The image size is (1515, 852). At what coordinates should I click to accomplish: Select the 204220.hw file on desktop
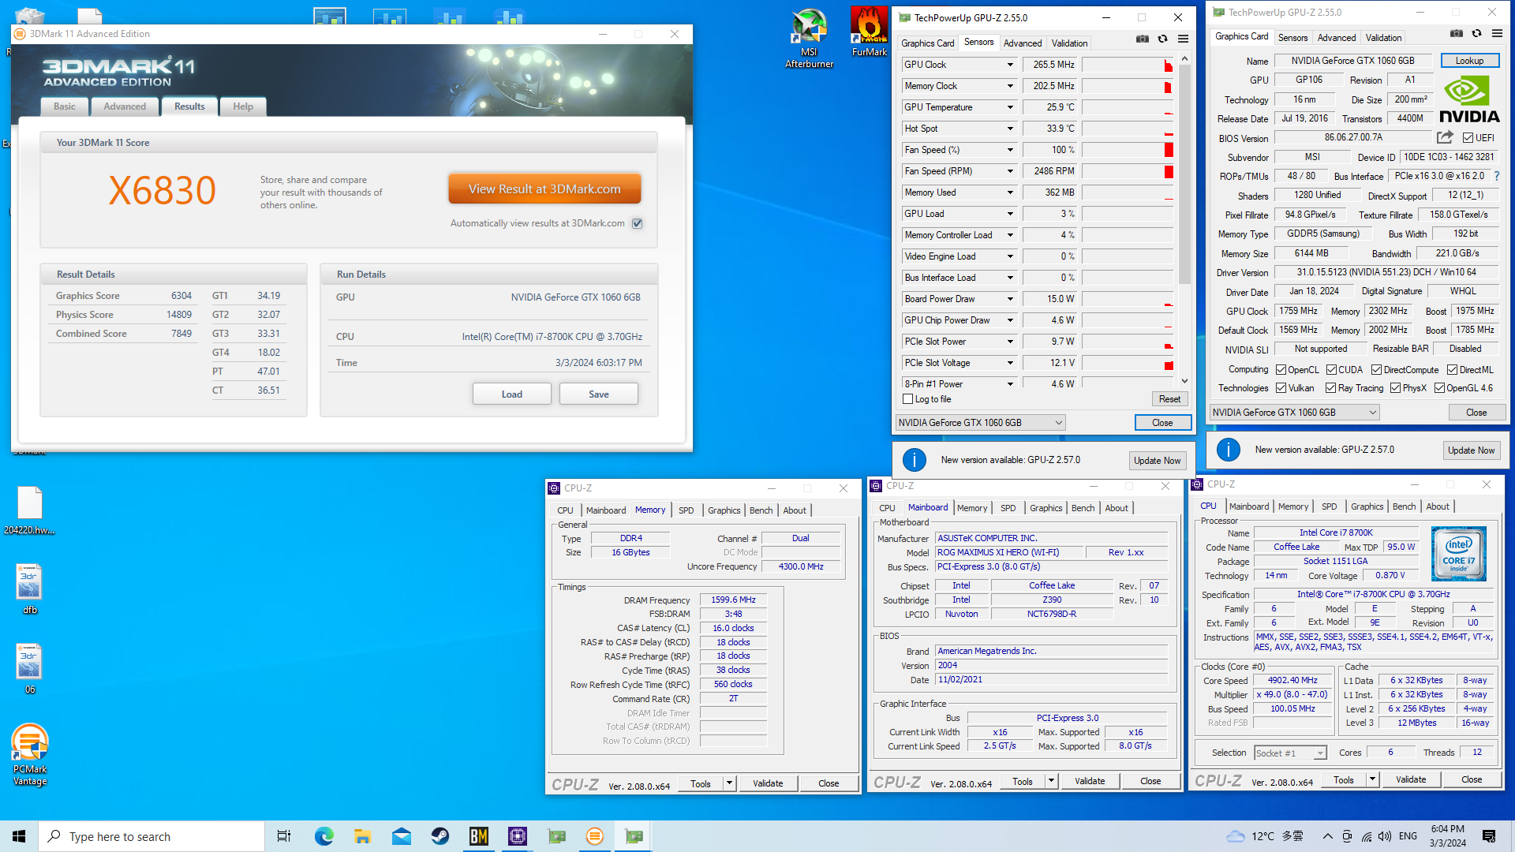30,510
